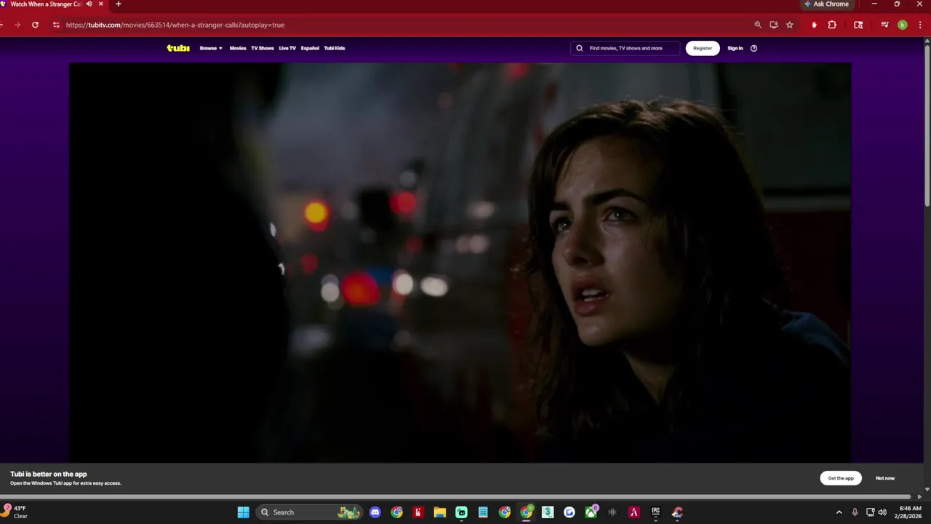Click the Register button
The height and width of the screenshot is (524, 931).
coord(703,48)
